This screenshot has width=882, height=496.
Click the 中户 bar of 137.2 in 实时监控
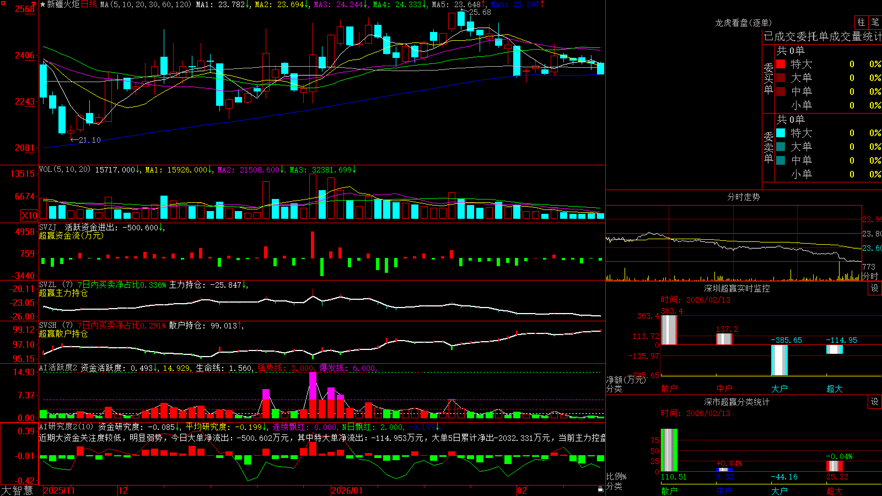click(x=724, y=339)
